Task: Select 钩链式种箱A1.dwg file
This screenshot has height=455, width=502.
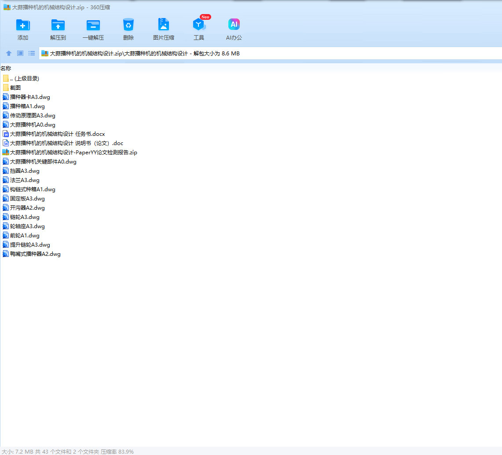Action: [29, 190]
